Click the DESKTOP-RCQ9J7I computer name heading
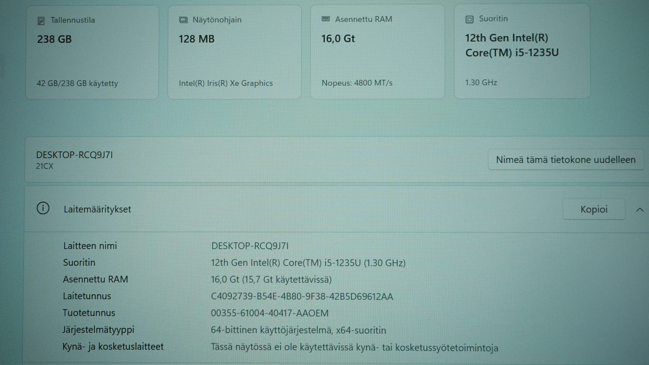This screenshot has width=649, height=365. pyautogui.click(x=74, y=155)
